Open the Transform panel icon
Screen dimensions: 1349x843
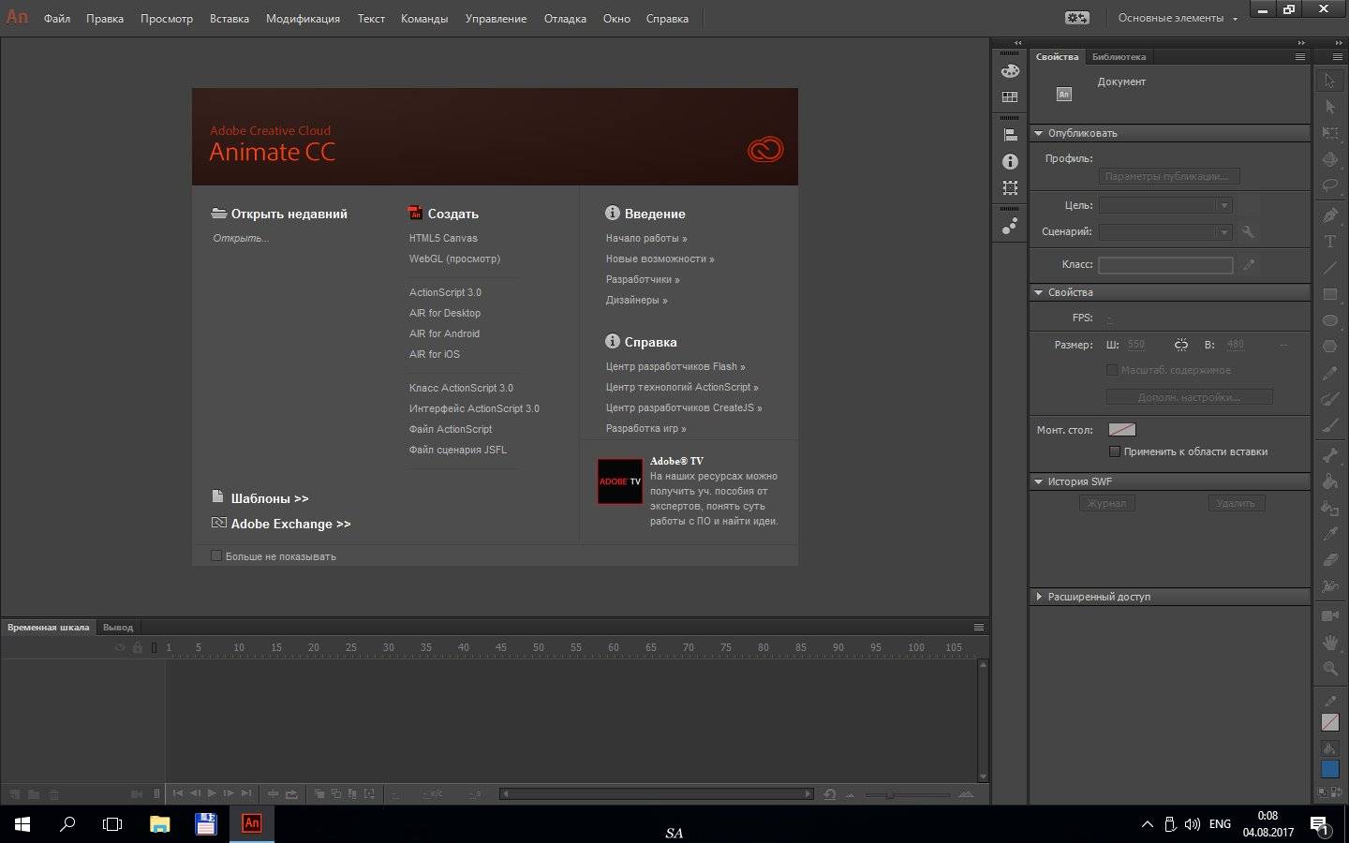coord(1010,187)
